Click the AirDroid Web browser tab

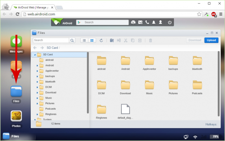33,7
